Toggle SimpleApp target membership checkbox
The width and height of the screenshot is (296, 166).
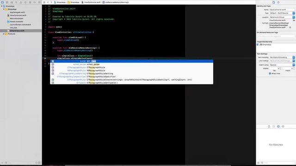click(258, 45)
